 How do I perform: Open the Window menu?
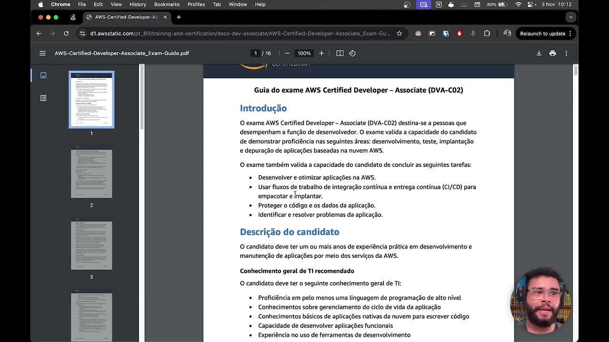click(x=238, y=4)
